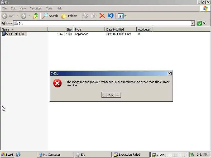Sort by the Type column header

click(89, 29)
